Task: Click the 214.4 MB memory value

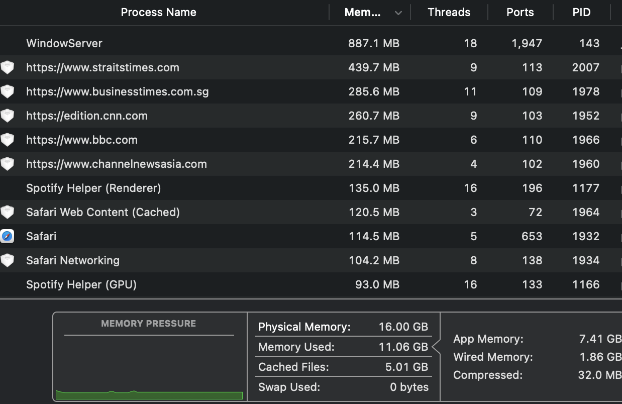Action: point(374,164)
